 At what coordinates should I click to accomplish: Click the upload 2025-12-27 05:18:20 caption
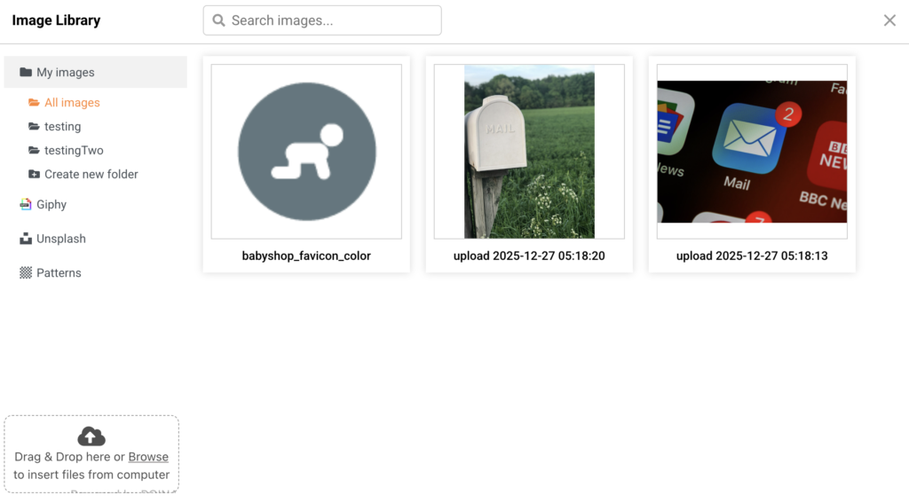click(x=529, y=255)
